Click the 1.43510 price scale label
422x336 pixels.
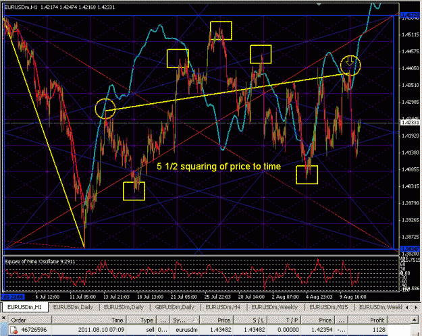point(410,85)
